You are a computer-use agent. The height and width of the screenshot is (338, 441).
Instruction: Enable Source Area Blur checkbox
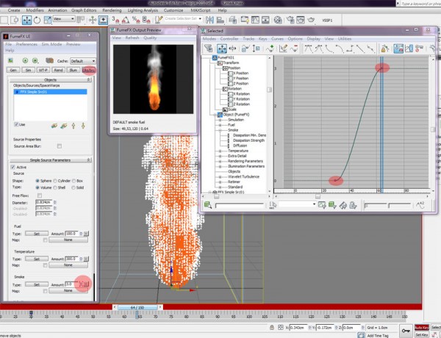click(x=60, y=146)
